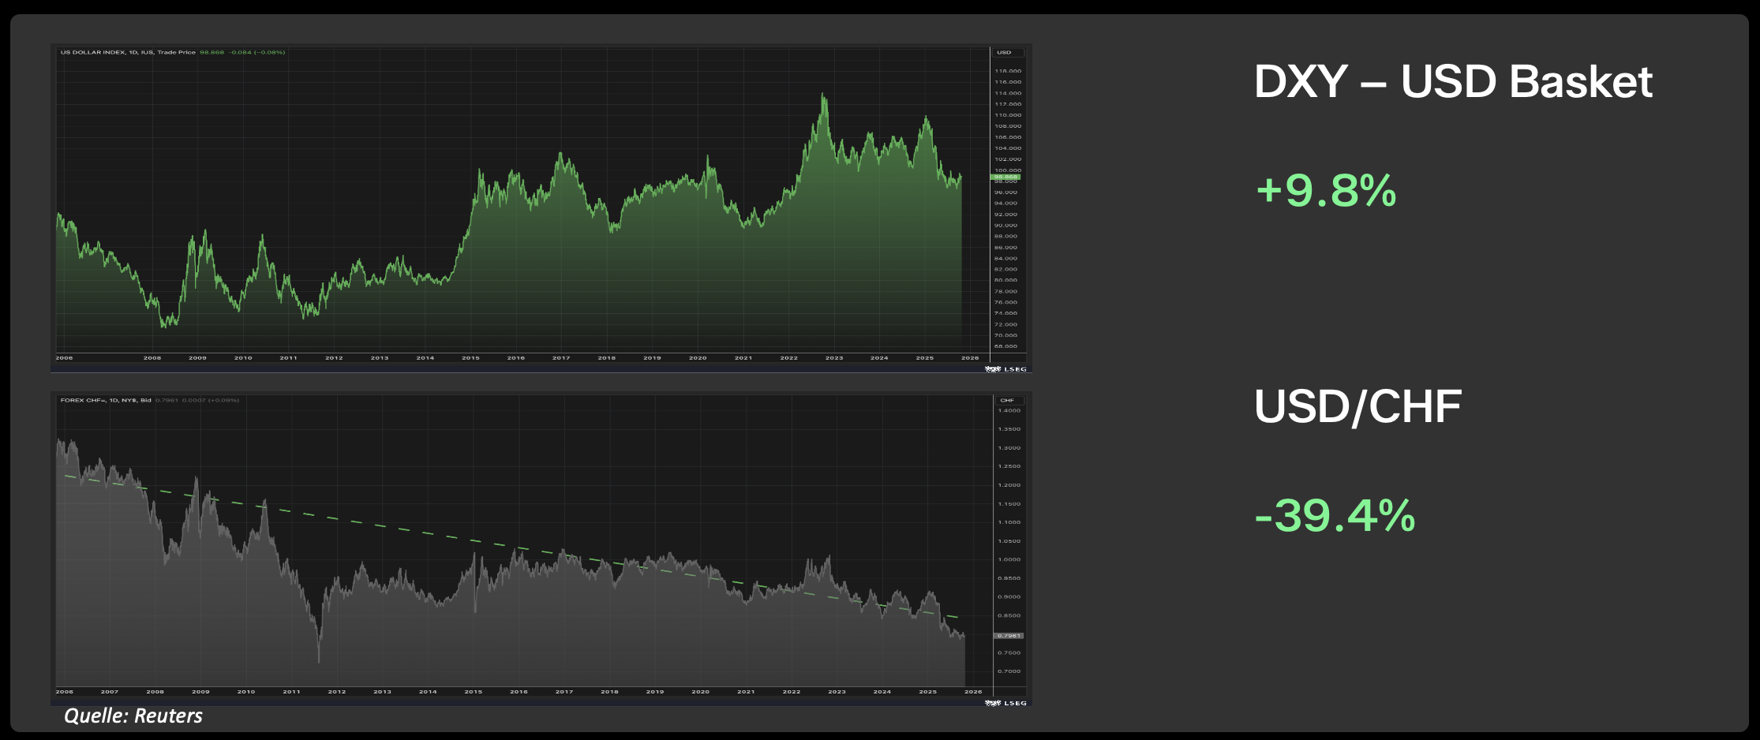Viewport: 1760px width, 740px height.
Task: Click the 2015 year label on the dollar index chart
Action: [470, 357]
